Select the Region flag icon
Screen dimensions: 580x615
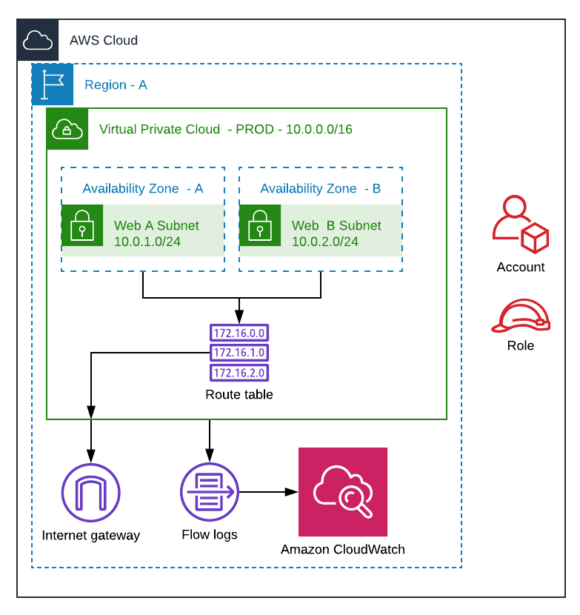pos(53,84)
